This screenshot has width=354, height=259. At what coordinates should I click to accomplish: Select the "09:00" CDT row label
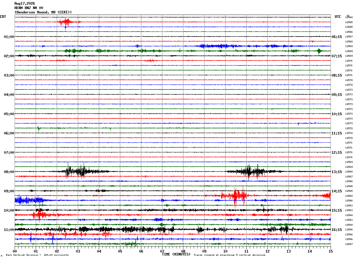(x=9, y=191)
